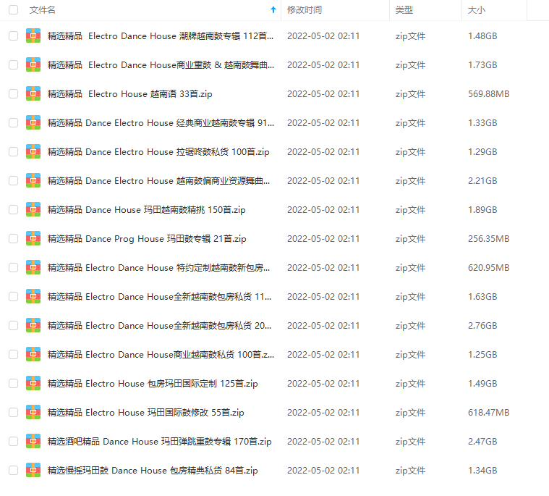
Task: Click zip icon of 拉锯咚鼓私货 100首.zip
Action: click(x=33, y=151)
